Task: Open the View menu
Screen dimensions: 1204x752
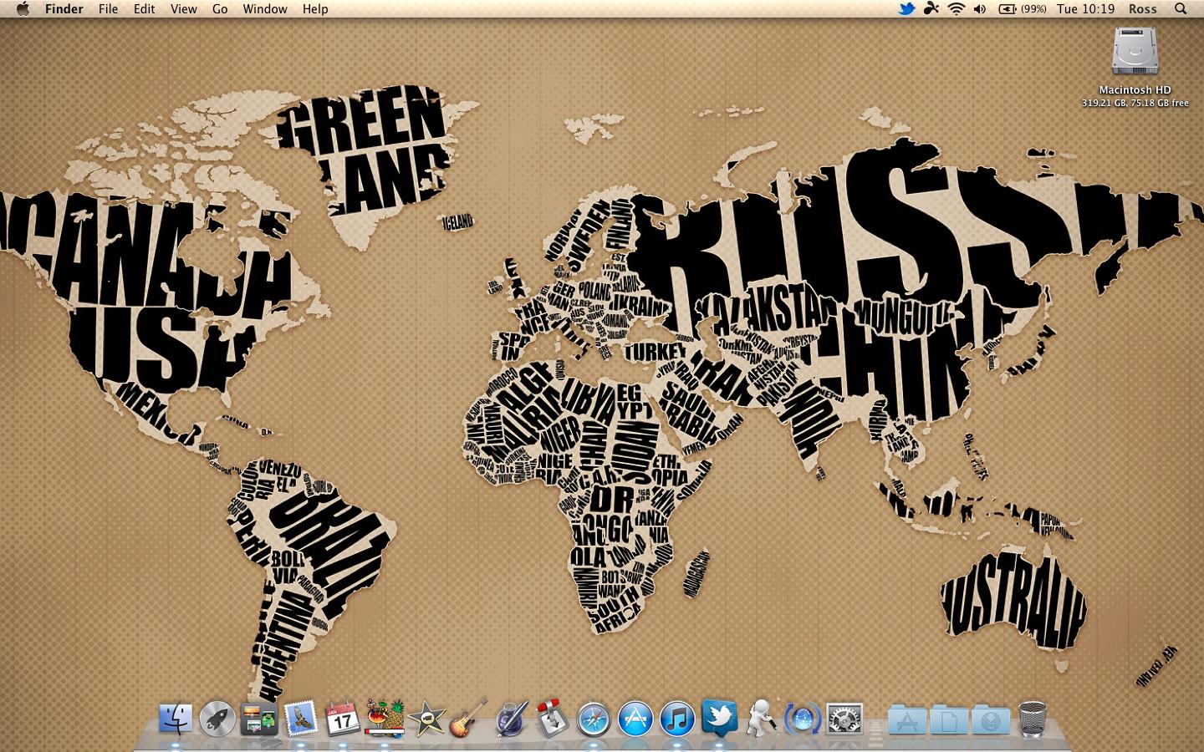Action: 184,9
